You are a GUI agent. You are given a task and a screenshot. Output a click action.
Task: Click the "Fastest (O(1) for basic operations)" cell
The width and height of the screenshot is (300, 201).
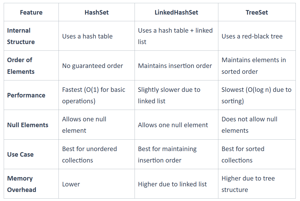pyautogui.click(x=94, y=95)
